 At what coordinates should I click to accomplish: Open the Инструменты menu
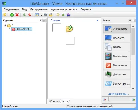39,9
